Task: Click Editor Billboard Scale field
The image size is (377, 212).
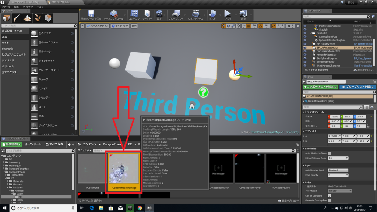Action: (338, 158)
